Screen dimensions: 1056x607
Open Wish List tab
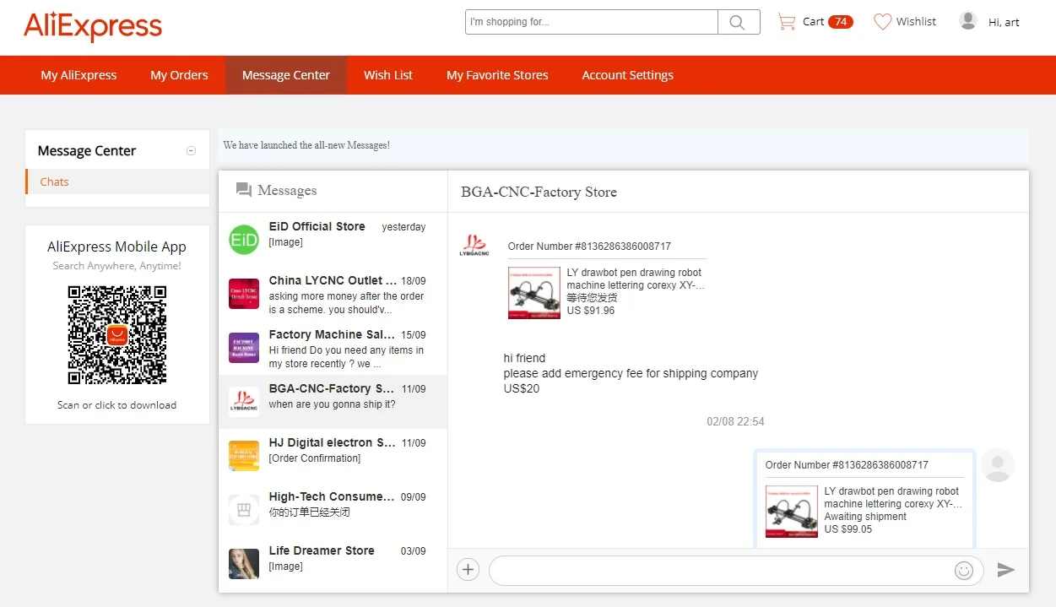point(388,75)
